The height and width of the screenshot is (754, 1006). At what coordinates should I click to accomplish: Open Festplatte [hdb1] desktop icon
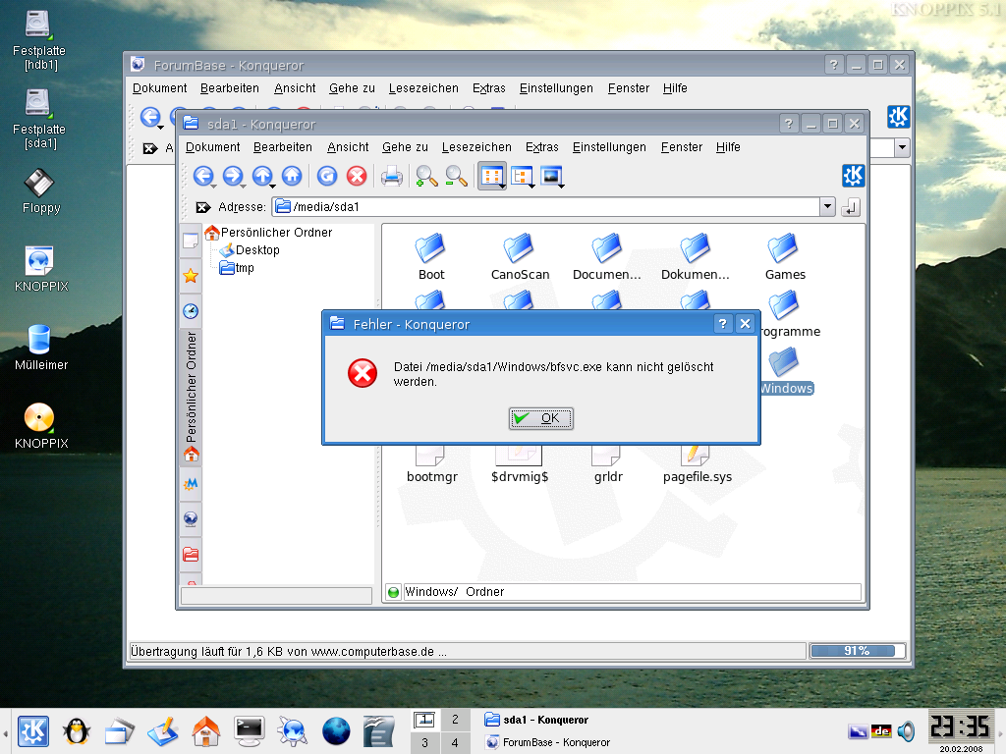[39, 39]
